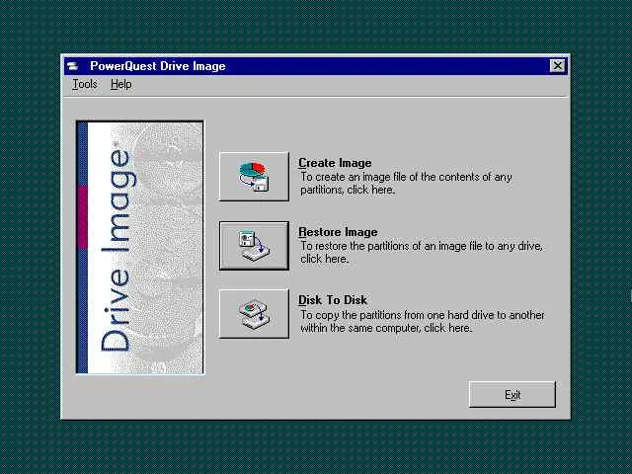Click the PowerQuest Drive Image title bar text
Viewport: 632px width, 474px height.
pos(158,66)
